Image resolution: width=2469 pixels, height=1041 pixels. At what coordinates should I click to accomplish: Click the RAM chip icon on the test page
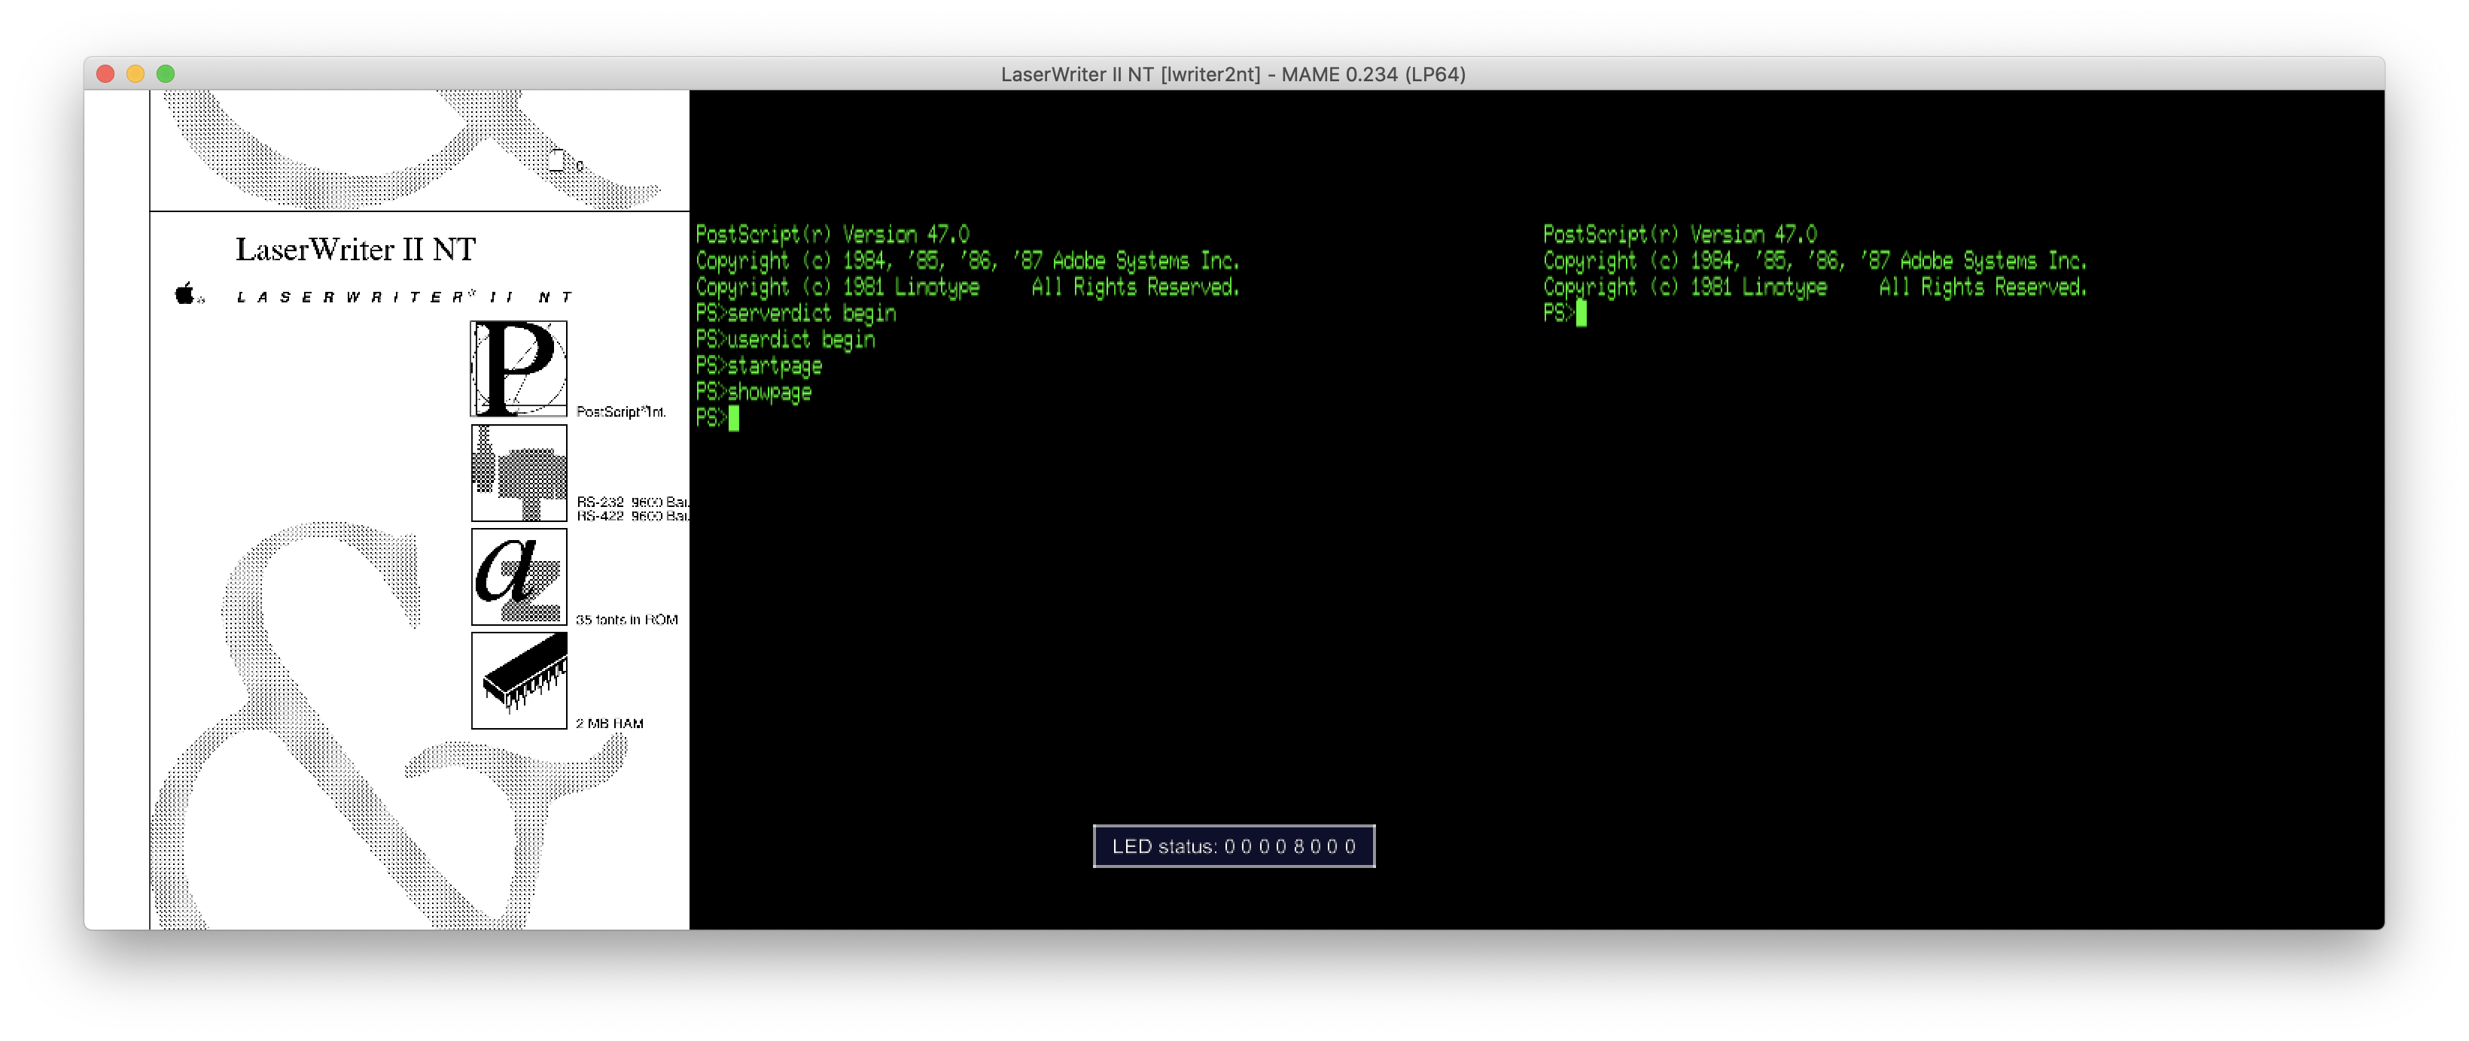coord(518,680)
